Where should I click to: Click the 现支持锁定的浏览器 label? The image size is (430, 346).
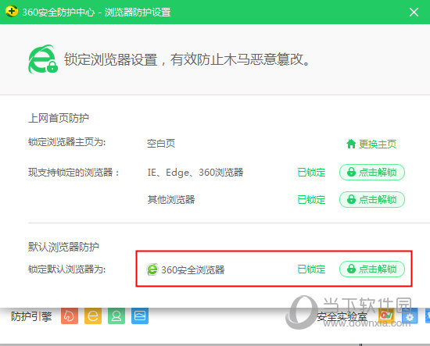tap(73, 173)
